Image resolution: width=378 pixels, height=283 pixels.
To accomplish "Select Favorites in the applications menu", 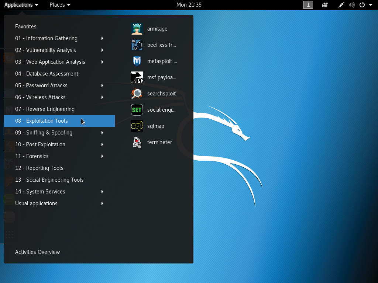I will [26, 27].
